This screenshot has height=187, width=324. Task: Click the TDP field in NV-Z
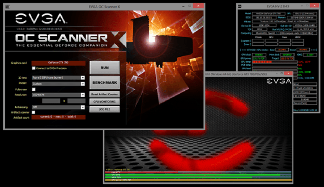tap(260, 29)
